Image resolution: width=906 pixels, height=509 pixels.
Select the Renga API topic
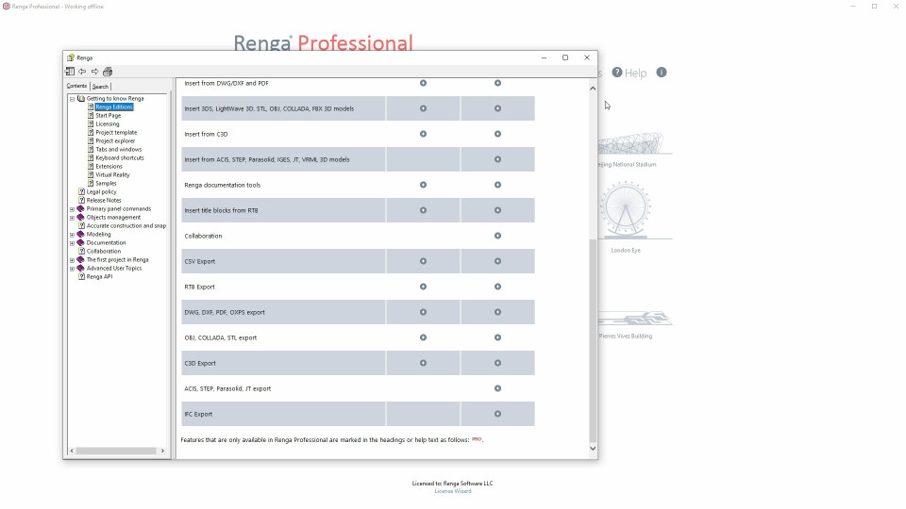point(100,277)
